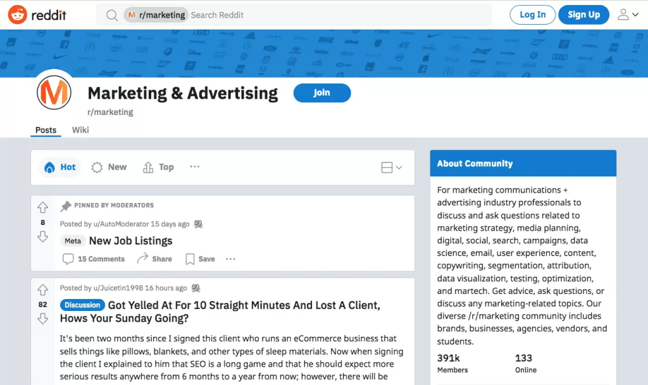Switch to the Posts tab
The image size is (648, 385).
(46, 130)
